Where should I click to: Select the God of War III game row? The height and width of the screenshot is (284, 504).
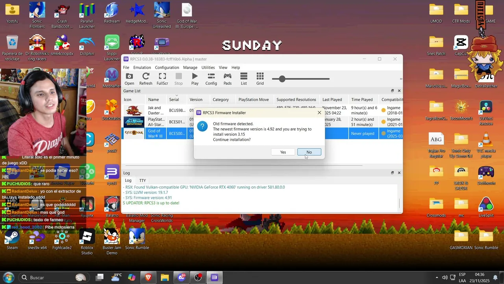coord(262,133)
